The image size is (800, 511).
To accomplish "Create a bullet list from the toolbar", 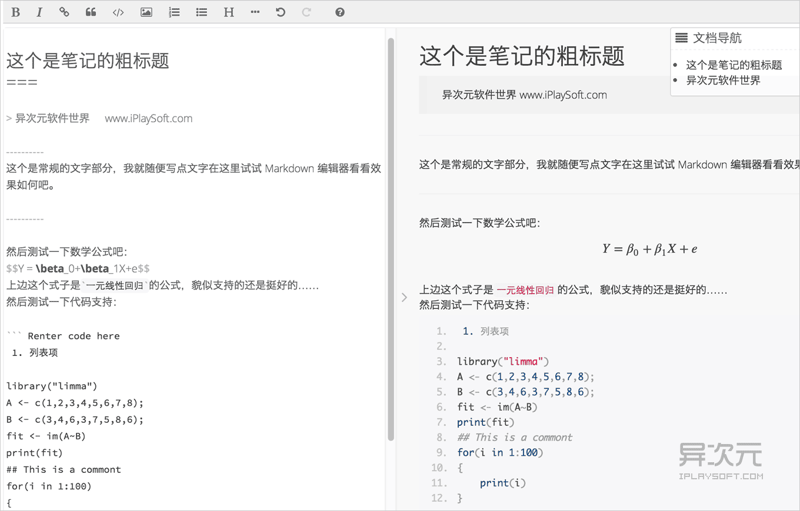I will [201, 12].
